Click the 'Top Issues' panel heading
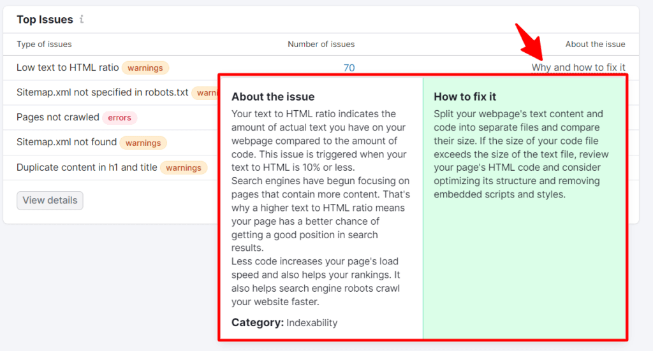Screen dimensions: 653x351 [x=45, y=20]
